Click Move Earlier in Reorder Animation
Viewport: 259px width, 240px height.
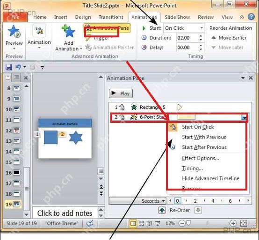(229, 38)
